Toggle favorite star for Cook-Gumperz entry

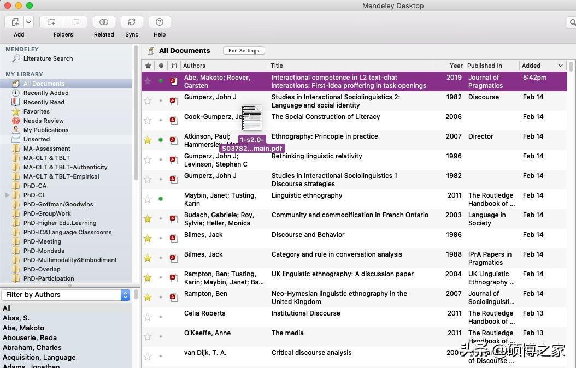click(x=148, y=120)
